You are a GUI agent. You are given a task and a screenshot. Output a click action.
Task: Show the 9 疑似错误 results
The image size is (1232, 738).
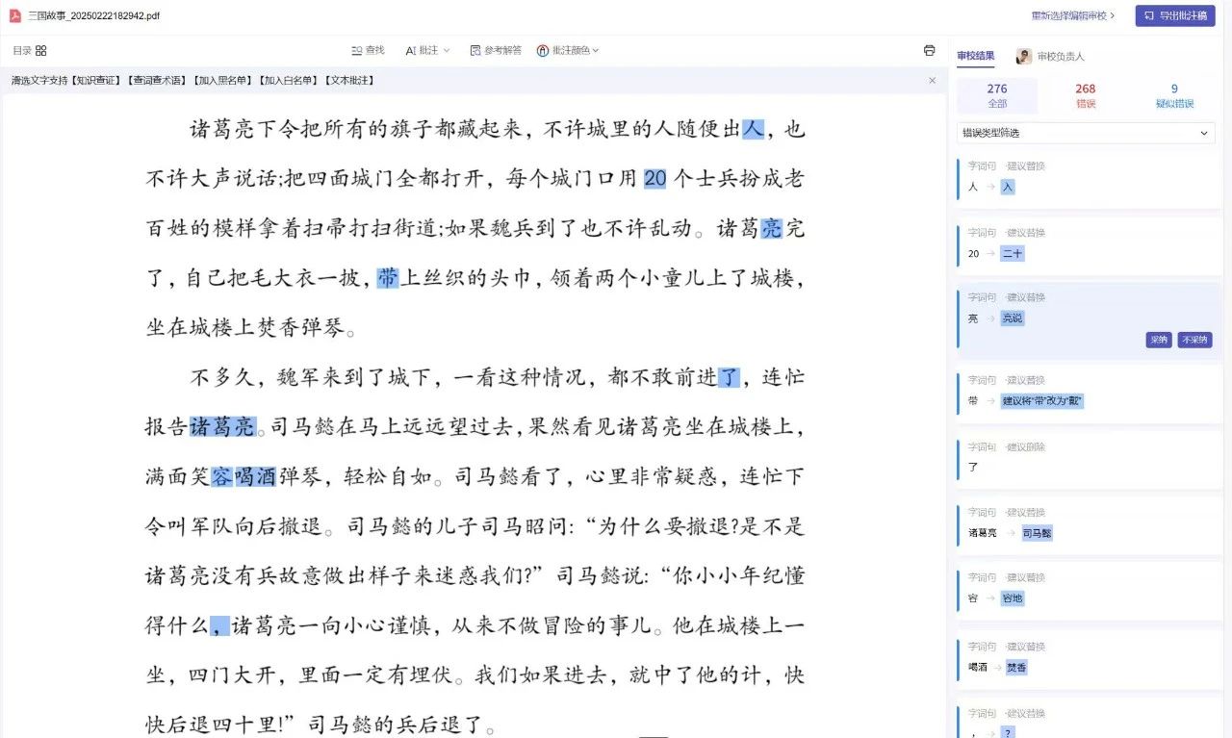pos(1174,95)
